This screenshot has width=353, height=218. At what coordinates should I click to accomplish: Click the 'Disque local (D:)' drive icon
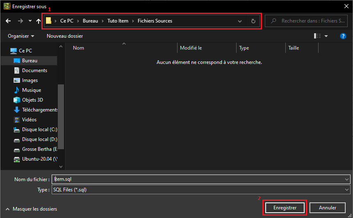tap(17, 141)
